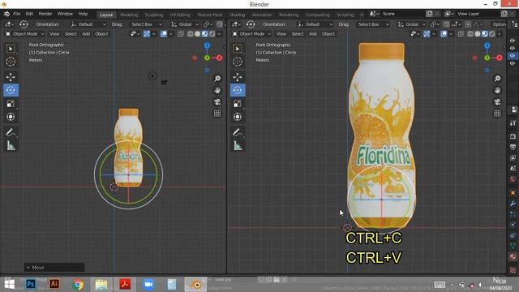The height and width of the screenshot is (292, 519).
Task: Toggle gizmo display button in left viewport header
Action: (147, 34)
